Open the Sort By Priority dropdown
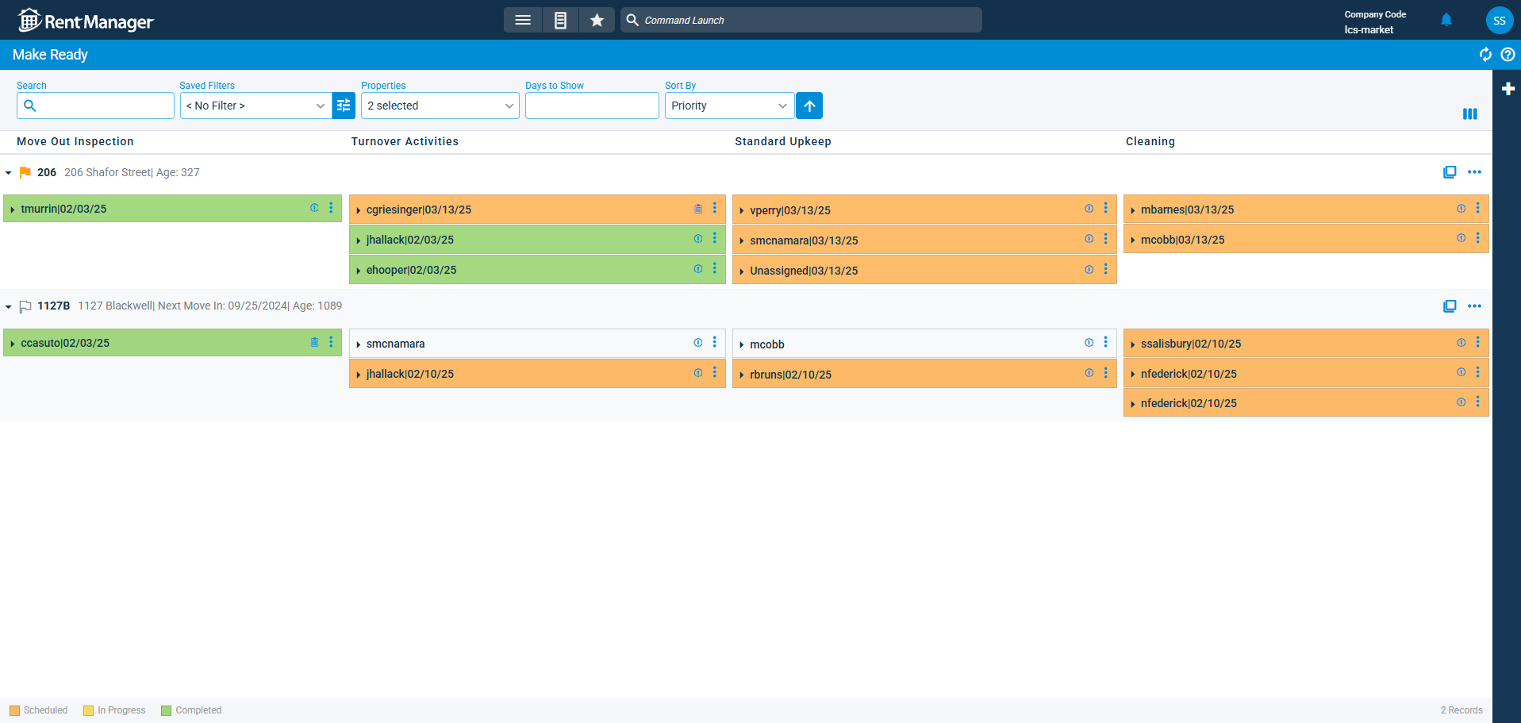This screenshot has height=723, width=1521. [x=728, y=106]
